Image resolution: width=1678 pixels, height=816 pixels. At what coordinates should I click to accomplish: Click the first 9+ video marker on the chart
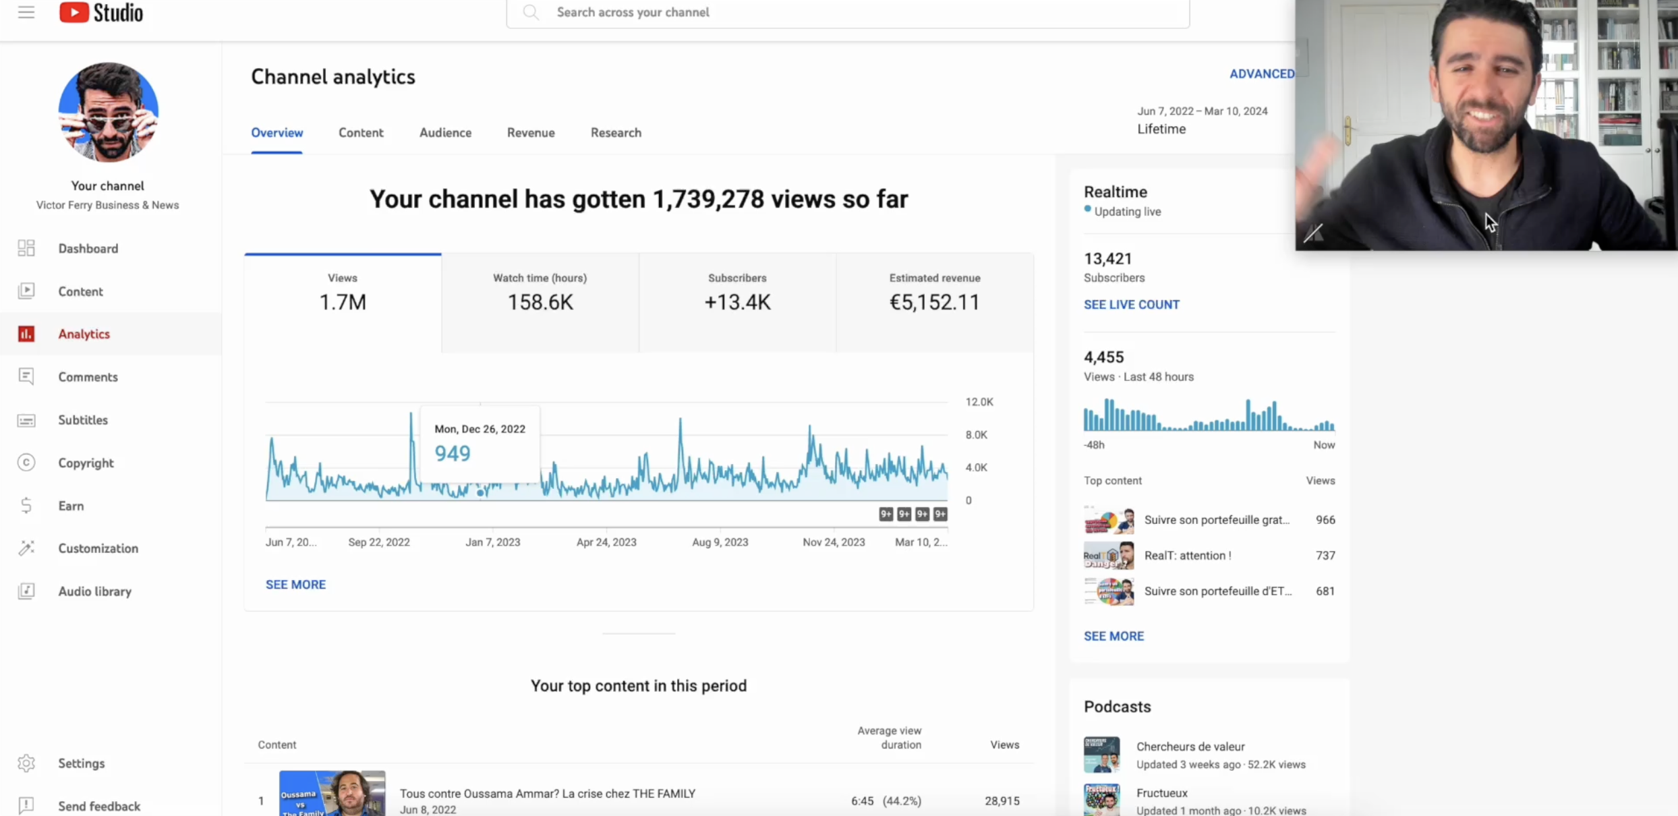[x=886, y=515]
